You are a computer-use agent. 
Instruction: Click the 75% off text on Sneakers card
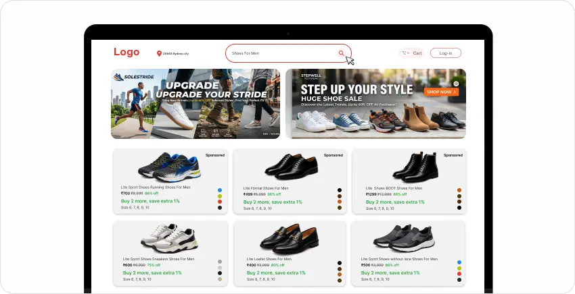[154, 265]
